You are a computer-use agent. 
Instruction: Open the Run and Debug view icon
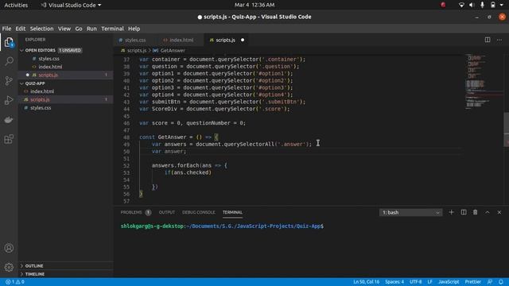(x=9, y=100)
